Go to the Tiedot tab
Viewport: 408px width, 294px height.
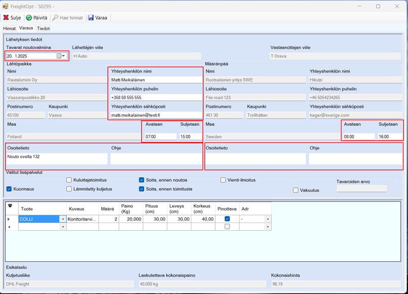click(x=43, y=28)
